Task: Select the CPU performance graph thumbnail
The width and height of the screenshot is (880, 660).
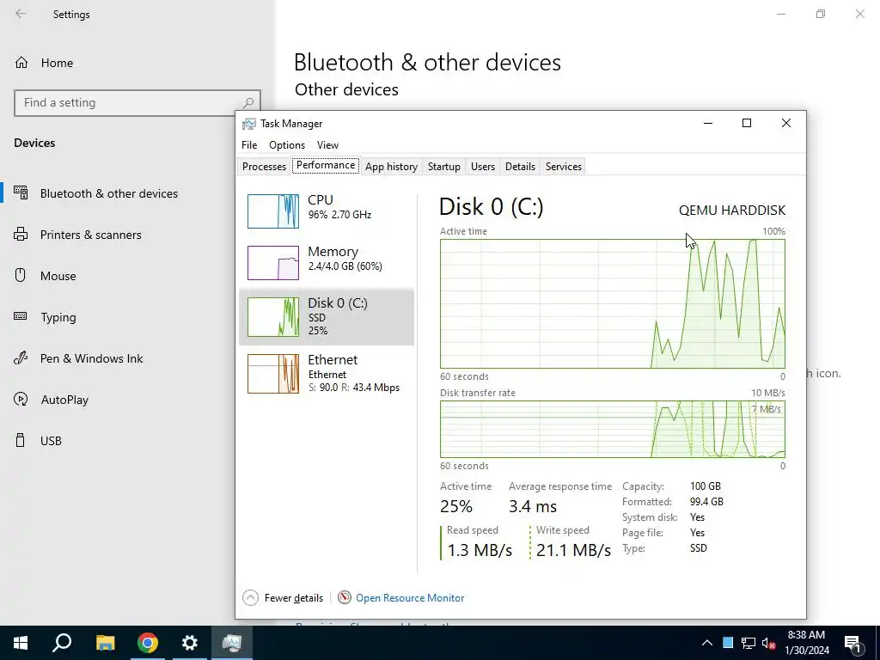Action: click(273, 211)
